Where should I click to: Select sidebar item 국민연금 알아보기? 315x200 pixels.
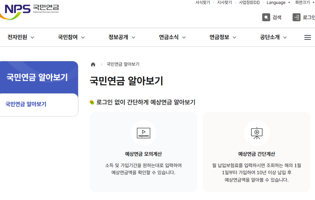tap(26, 104)
